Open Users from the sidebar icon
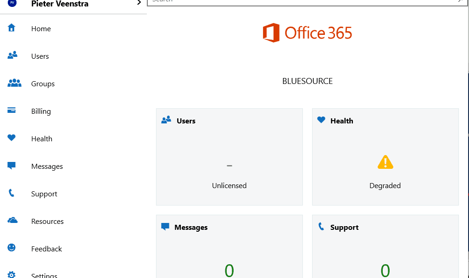Screen dimensions: 469x278 point(11,56)
